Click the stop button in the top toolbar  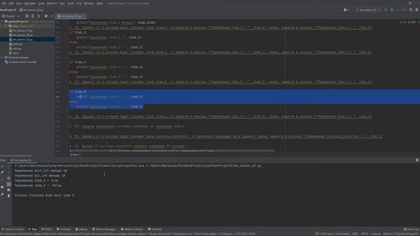404,10
